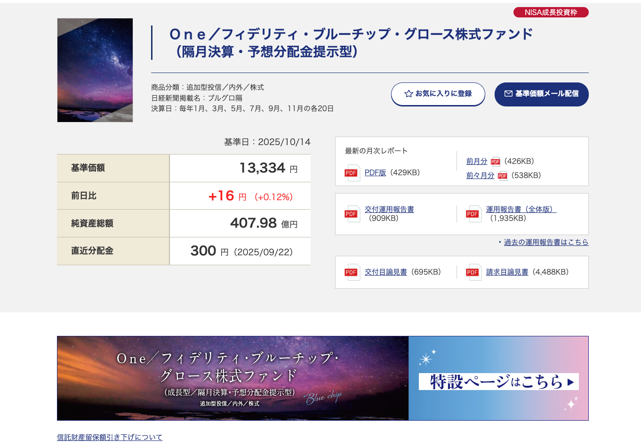Viewport: 641px width, 448px height.
Task: Click the PDF icon beside PDF版 monthly report
Action: pos(352,173)
